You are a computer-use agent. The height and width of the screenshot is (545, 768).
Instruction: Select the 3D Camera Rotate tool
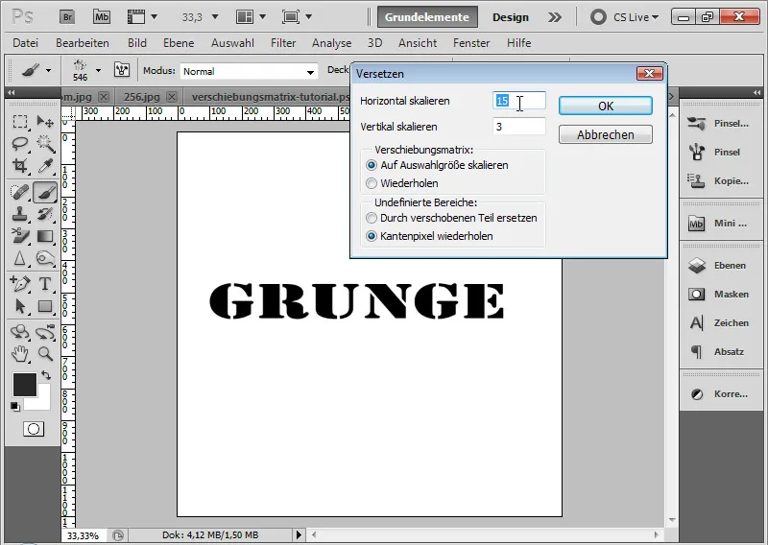point(45,332)
